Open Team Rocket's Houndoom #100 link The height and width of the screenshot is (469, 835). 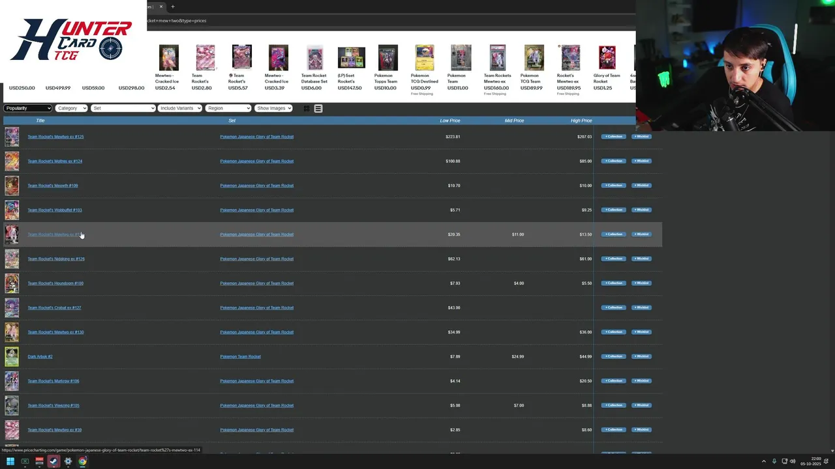55,283
